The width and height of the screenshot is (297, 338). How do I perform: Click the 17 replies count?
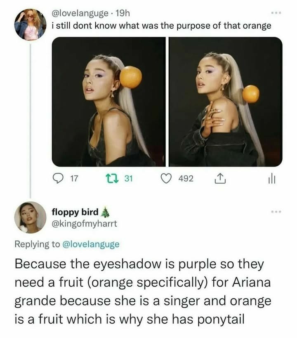74,179
